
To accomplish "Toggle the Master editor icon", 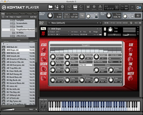I will point(56,7).
